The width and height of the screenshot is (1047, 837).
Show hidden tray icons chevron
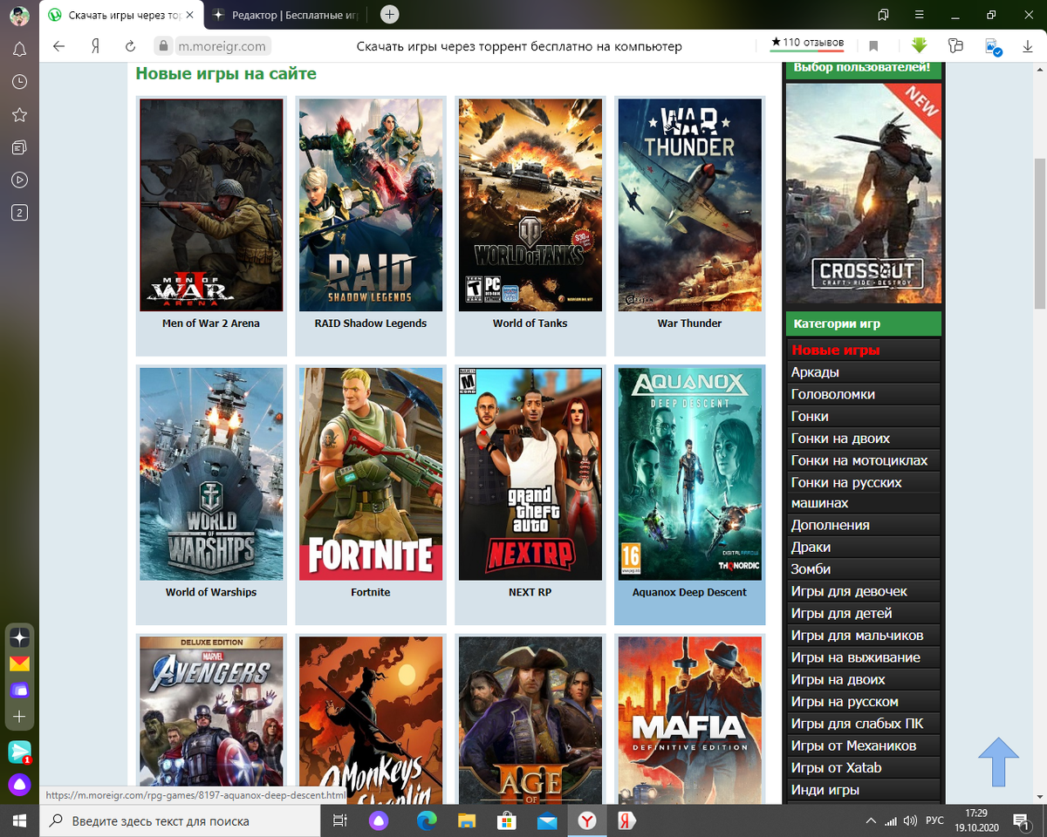pyautogui.click(x=871, y=820)
